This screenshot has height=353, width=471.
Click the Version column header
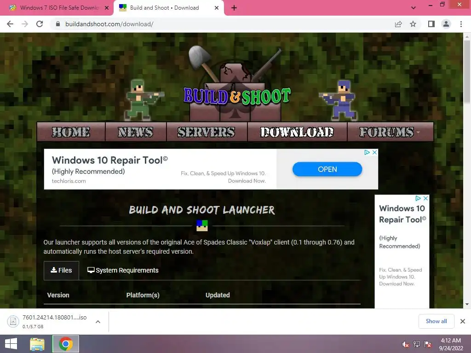[58, 295]
